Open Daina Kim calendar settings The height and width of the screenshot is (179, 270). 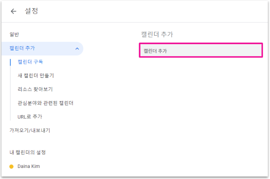pyautogui.click(x=29, y=166)
